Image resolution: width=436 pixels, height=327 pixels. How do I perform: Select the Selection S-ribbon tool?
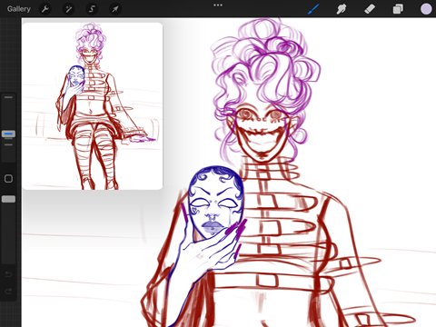[x=92, y=9]
